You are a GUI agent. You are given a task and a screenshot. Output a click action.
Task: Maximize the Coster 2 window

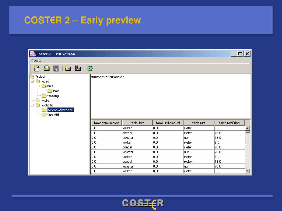[240, 54]
